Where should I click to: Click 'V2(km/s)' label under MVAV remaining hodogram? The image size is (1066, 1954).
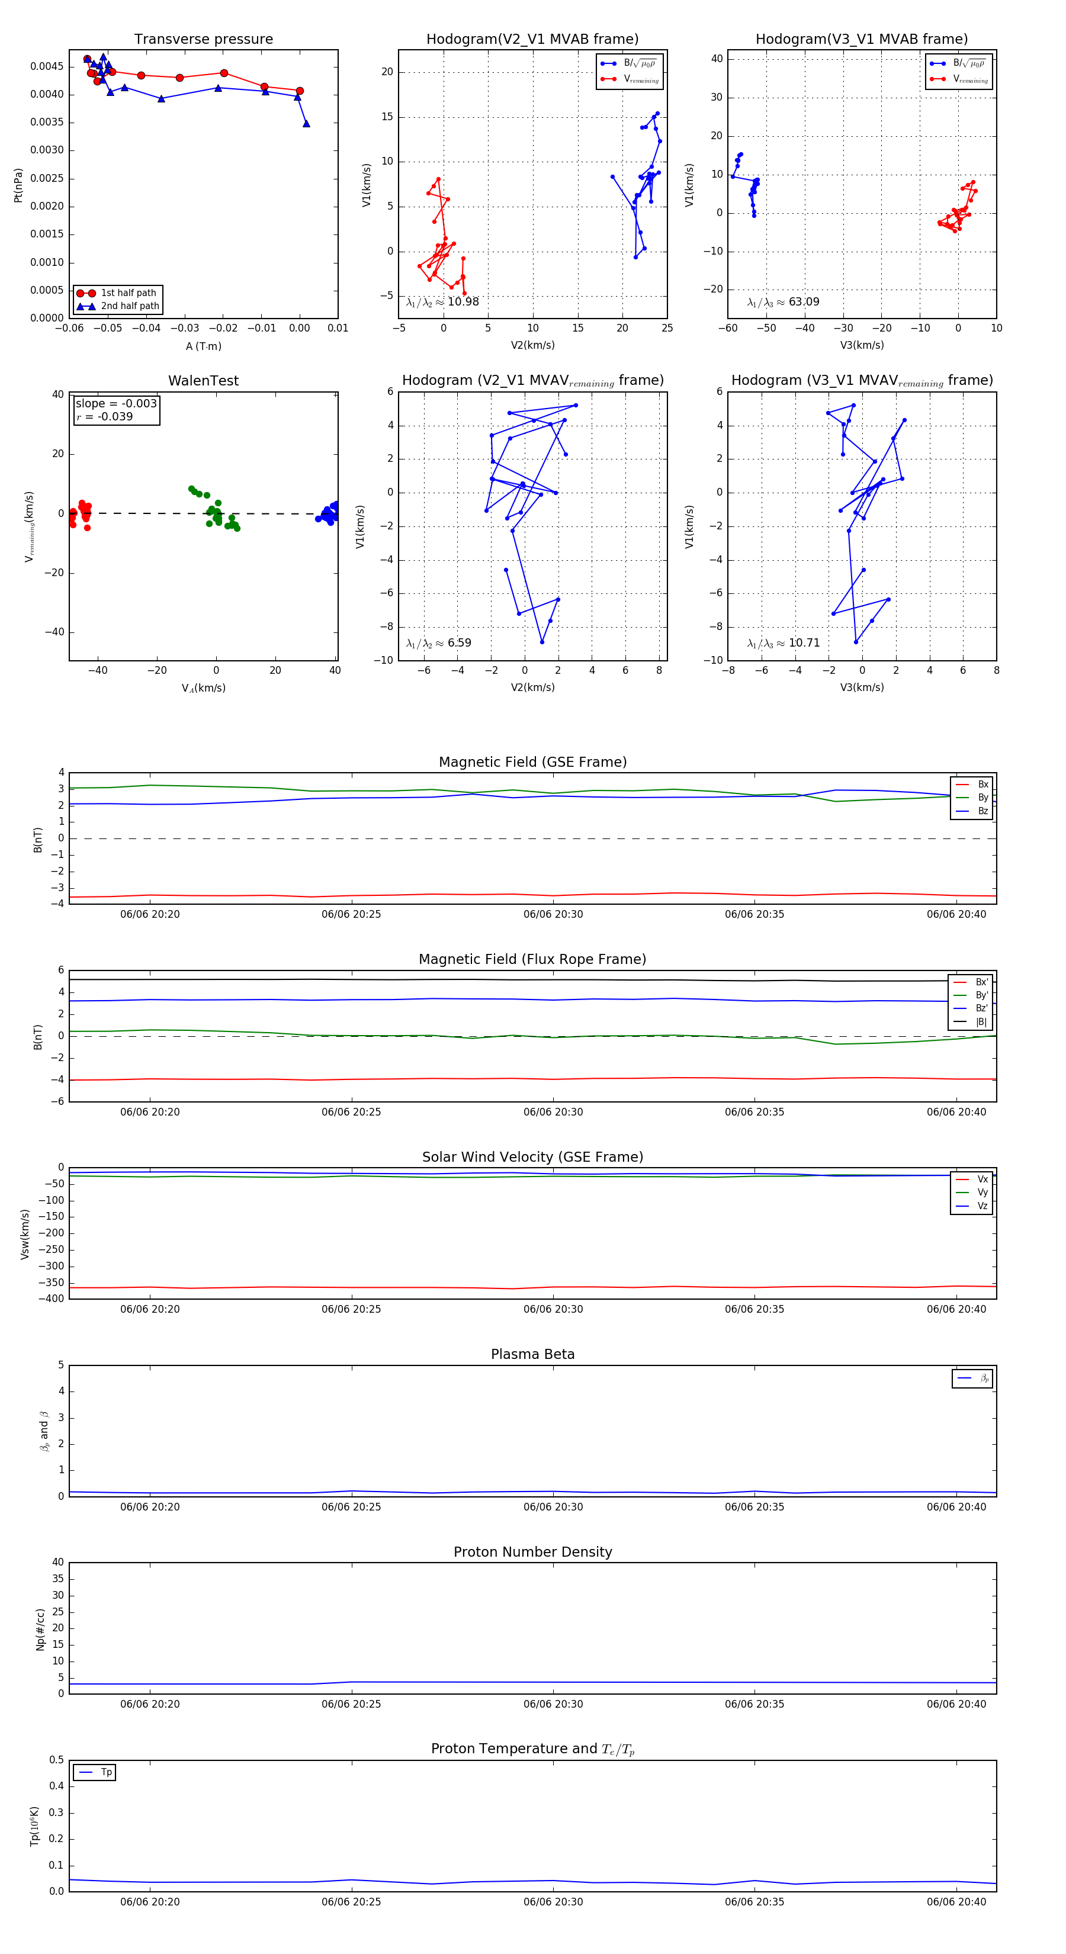(x=532, y=687)
